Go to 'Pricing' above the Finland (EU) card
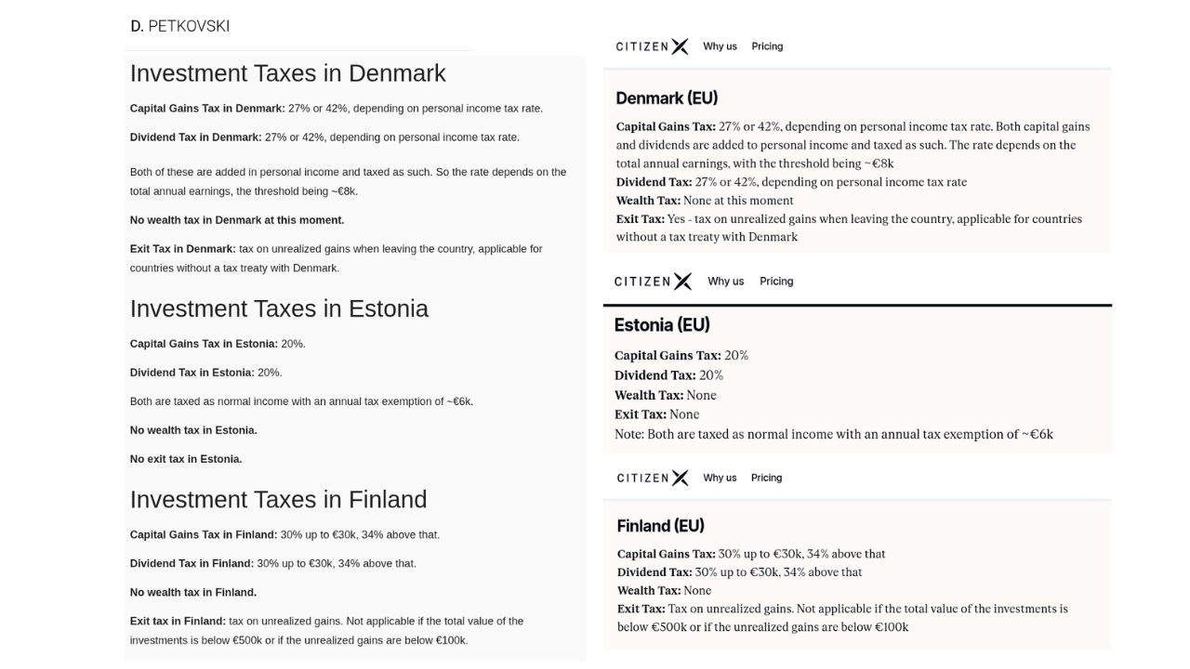 [x=766, y=478]
